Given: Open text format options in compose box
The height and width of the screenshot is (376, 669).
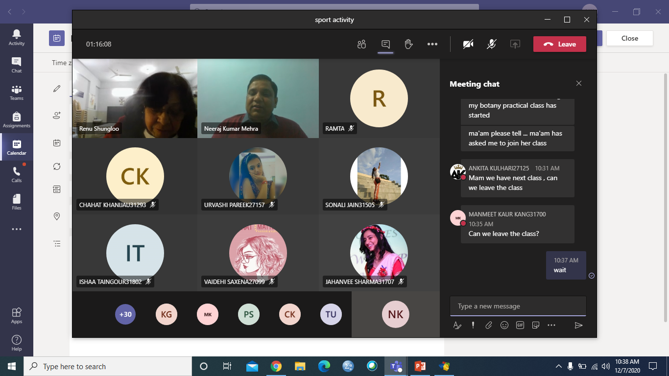Looking at the screenshot, I should pyautogui.click(x=457, y=325).
